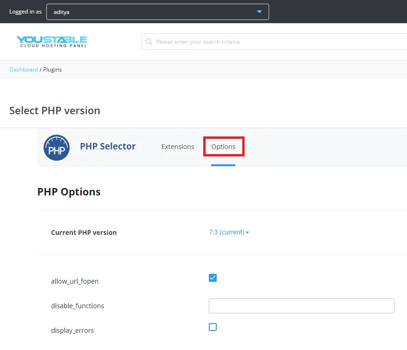
Task: Click the Current PHP version label
Action: click(84, 233)
